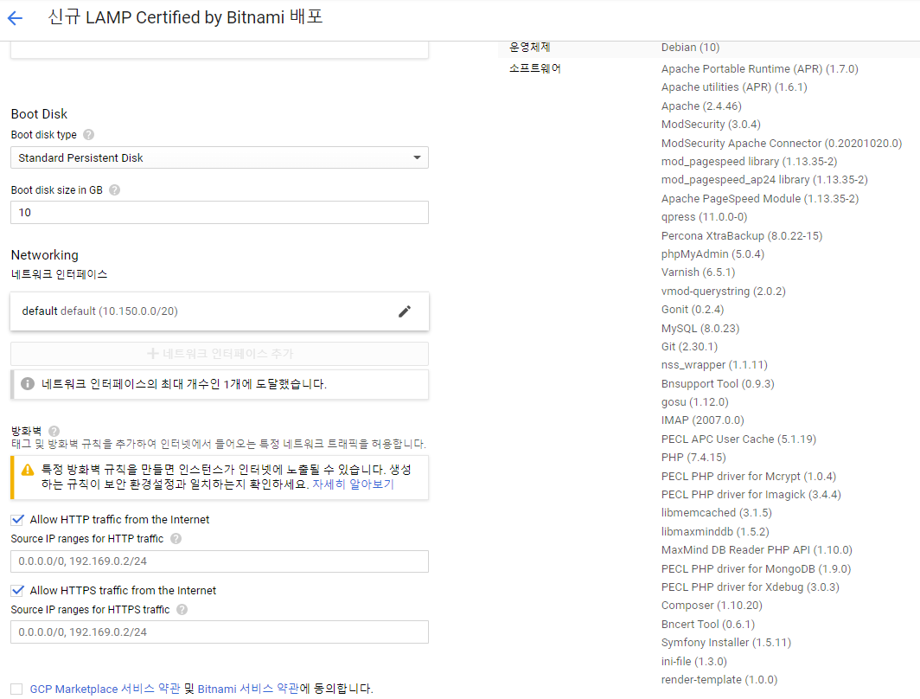Viewport: 920px width, 699px height.
Task: Click the Boot disk size input field
Action: [x=220, y=213]
